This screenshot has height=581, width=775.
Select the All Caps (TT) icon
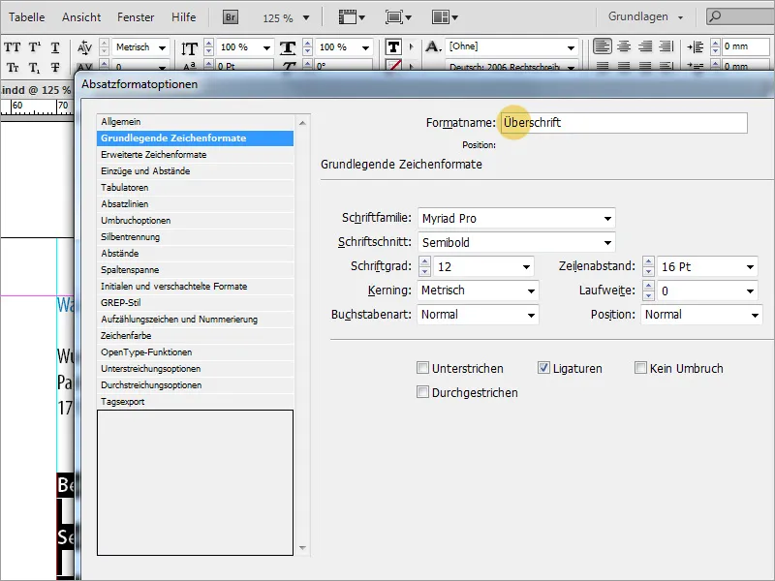[11, 47]
